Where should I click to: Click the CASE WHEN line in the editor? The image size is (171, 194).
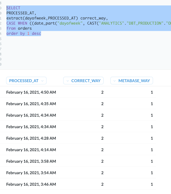[x=89, y=23]
